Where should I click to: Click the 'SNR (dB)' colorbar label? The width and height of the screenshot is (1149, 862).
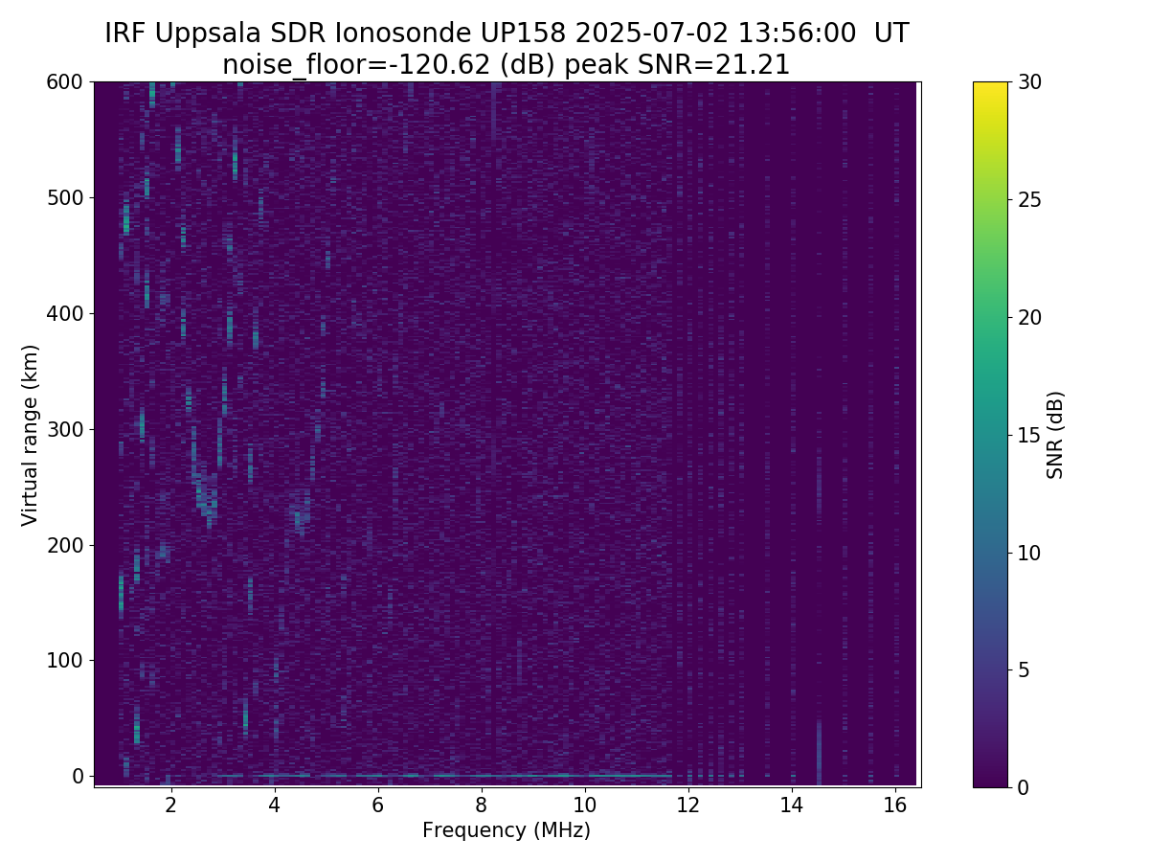pyautogui.click(x=1055, y=435)
